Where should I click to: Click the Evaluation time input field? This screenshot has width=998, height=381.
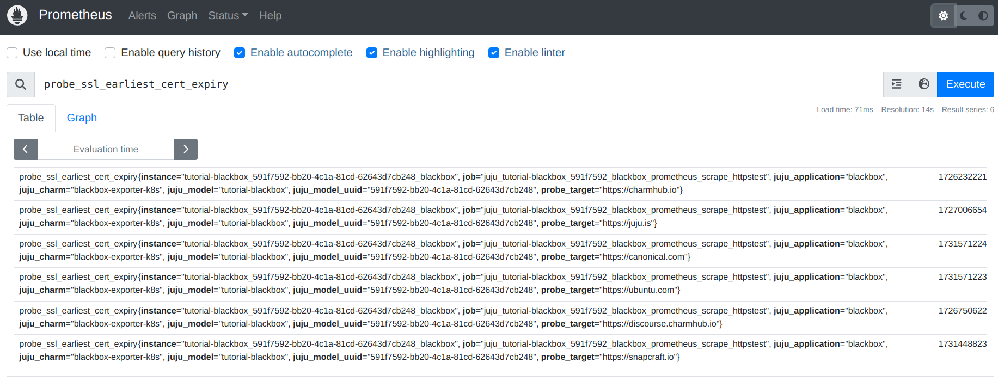106,149
